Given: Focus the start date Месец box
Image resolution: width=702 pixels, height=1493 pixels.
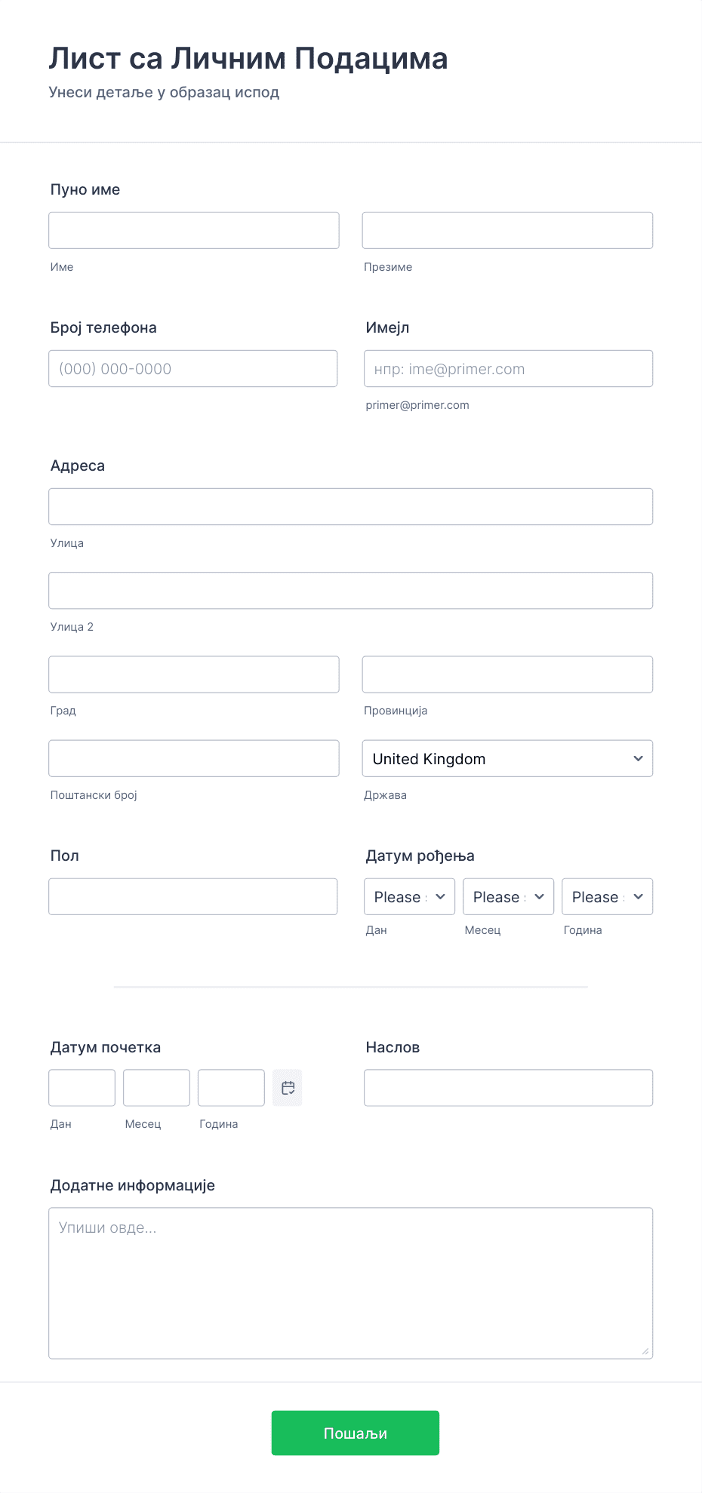Looking at the screenshot, I should click(156, 1087).
